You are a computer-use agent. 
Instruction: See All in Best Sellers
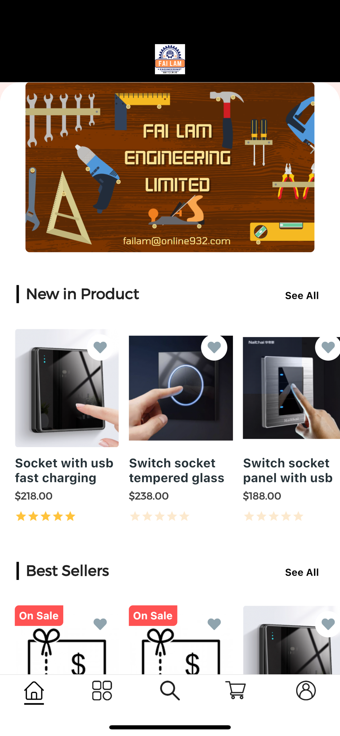302,572
